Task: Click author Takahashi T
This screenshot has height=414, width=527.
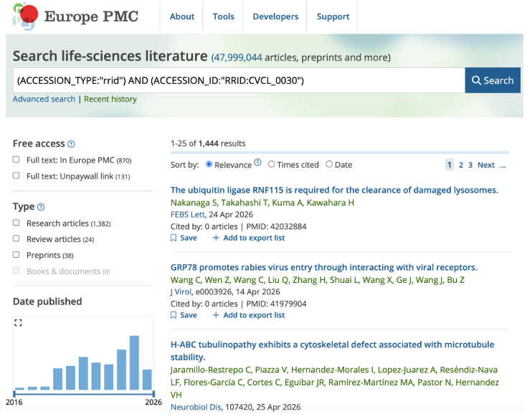Action: tap(244, 203)
